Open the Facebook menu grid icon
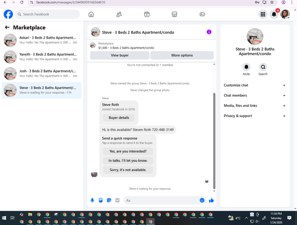This screenshot has width=297, height=225. tap(263, 14)
